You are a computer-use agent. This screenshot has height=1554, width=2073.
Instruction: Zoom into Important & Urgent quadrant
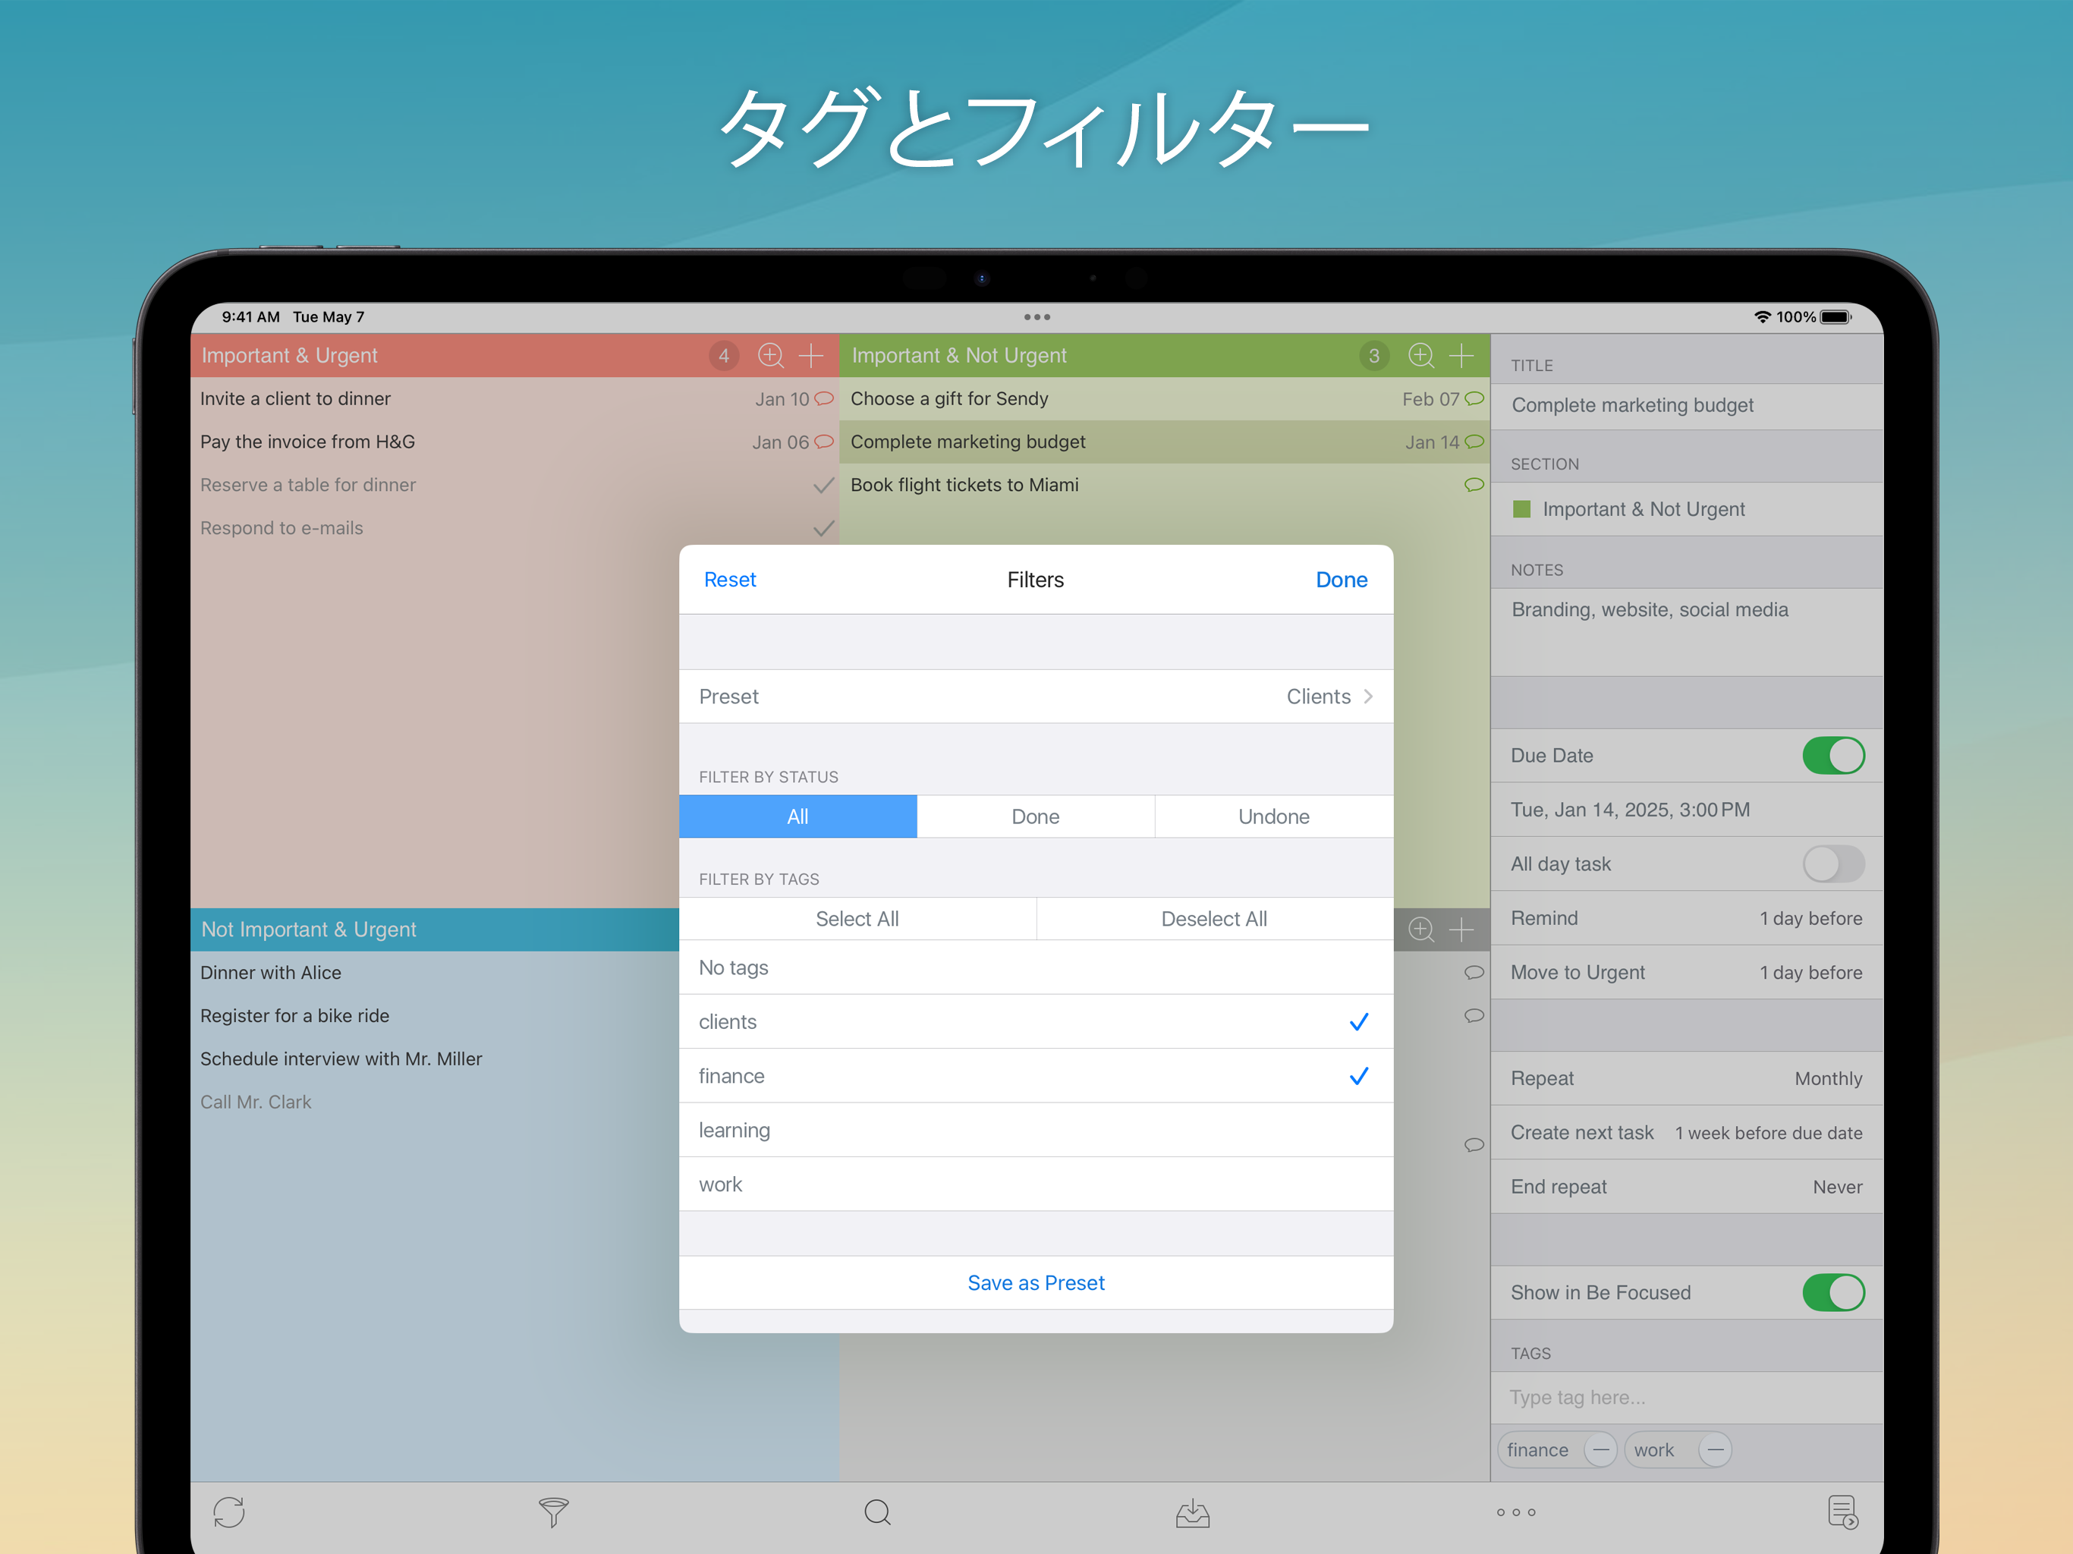(770, 355)
